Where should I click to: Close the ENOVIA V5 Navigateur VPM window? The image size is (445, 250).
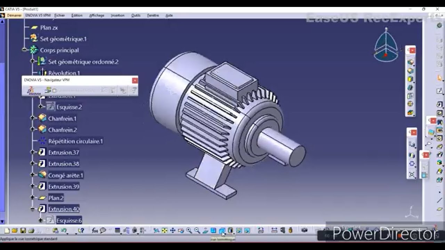point(135,80)
